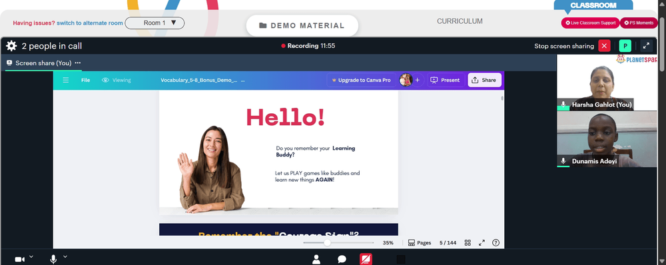Open the Canva File menu
The width and height of the screenshot is (666, 265).
(x=85, y=80)
